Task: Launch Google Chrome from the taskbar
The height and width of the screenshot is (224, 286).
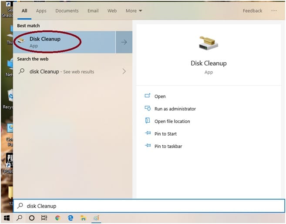Action: point(57,218)
